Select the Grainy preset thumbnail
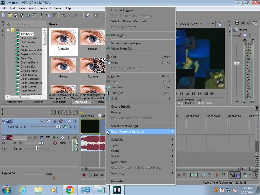Image resolution: width=260 pixels, height=195 pixels. pos(63,66)
